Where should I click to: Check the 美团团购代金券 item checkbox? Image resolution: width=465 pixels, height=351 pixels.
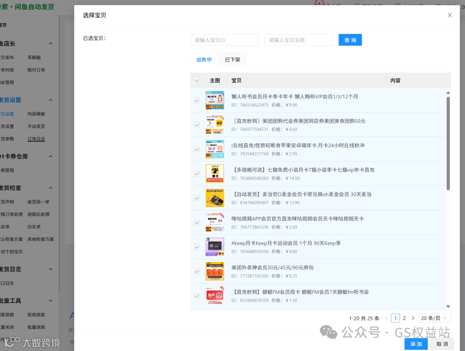pos(197,125)
